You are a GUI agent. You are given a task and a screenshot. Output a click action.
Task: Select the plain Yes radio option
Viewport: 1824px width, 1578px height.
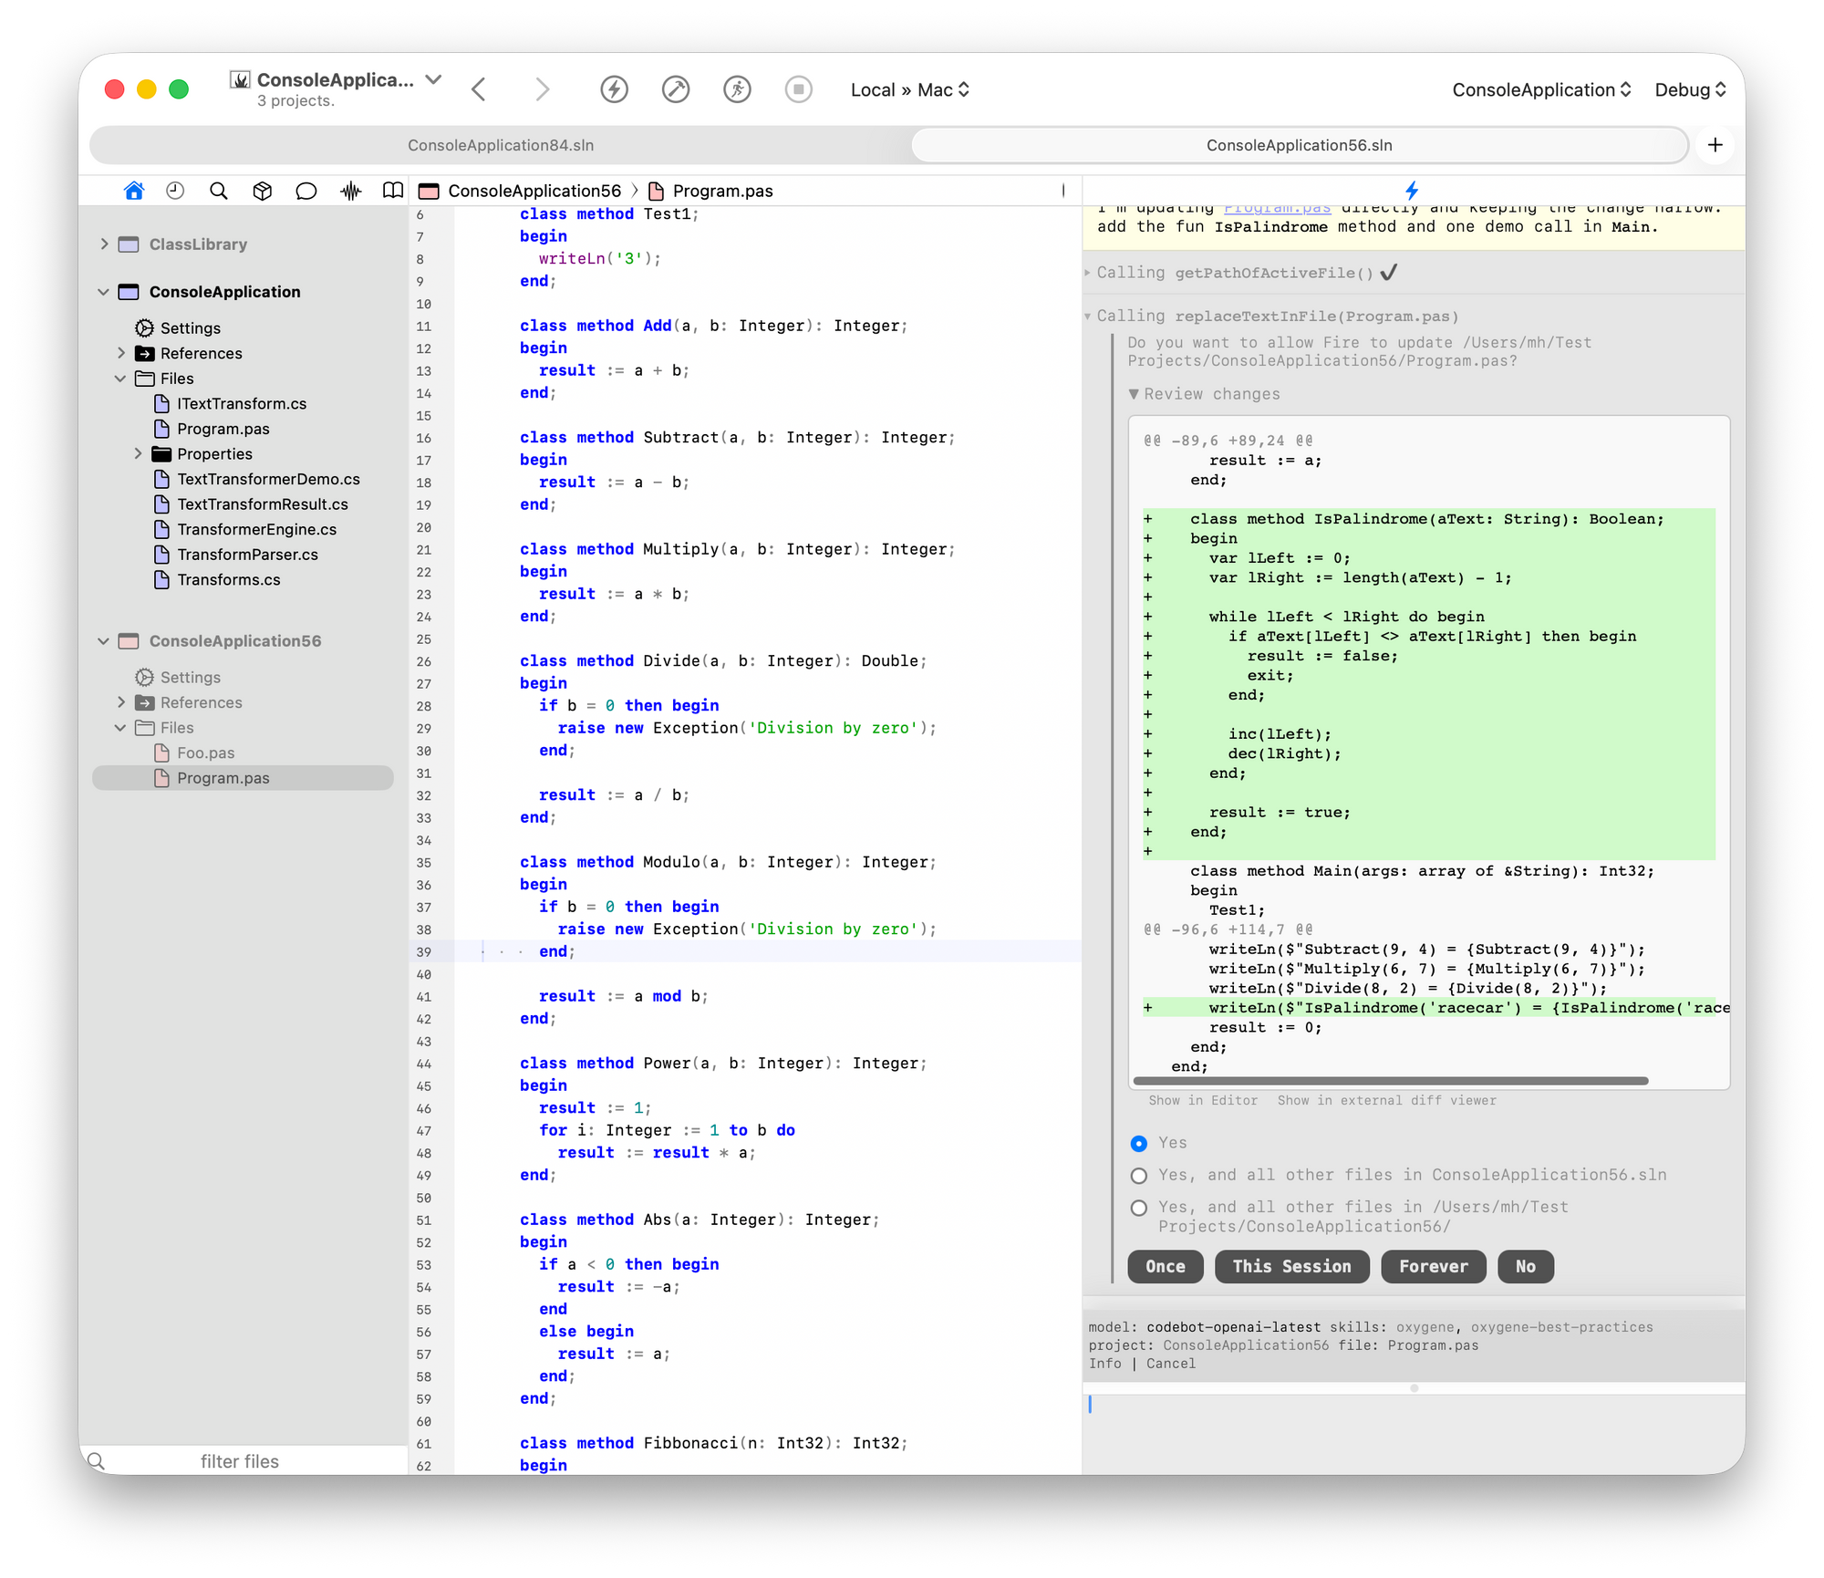[1139, 1143]
